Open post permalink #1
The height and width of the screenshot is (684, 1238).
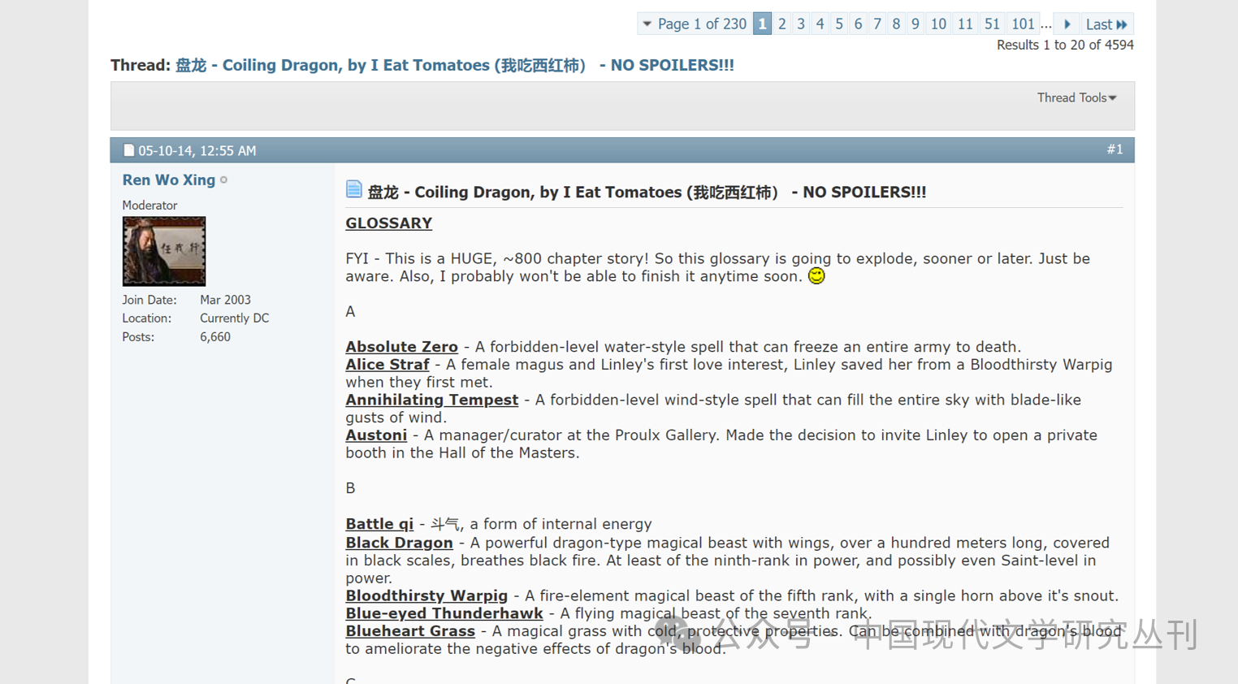tap(1115, 149)
